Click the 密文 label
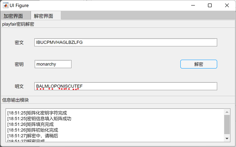This screenshot has width=236, height=147. (19, 43)
